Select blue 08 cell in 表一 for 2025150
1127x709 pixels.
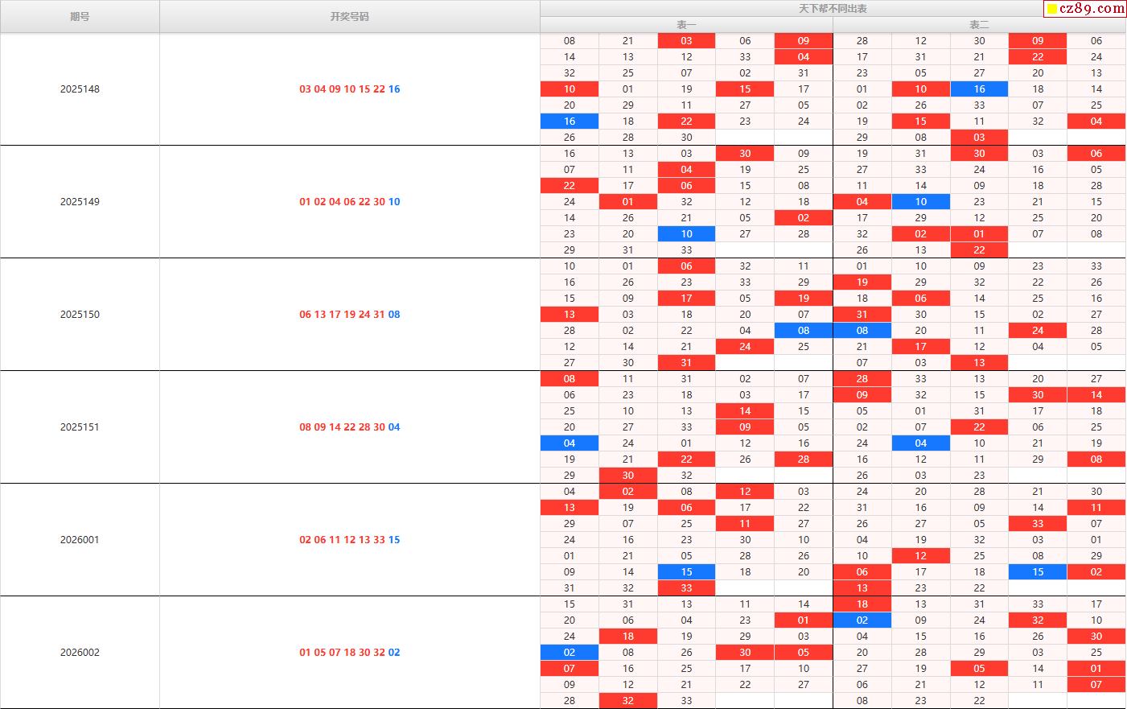[x=804, y=331]
